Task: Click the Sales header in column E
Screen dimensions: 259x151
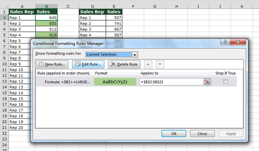Action: point(114,12)
